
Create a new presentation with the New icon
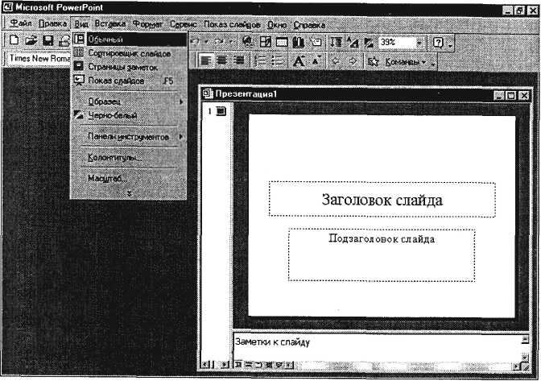(14, 40)
